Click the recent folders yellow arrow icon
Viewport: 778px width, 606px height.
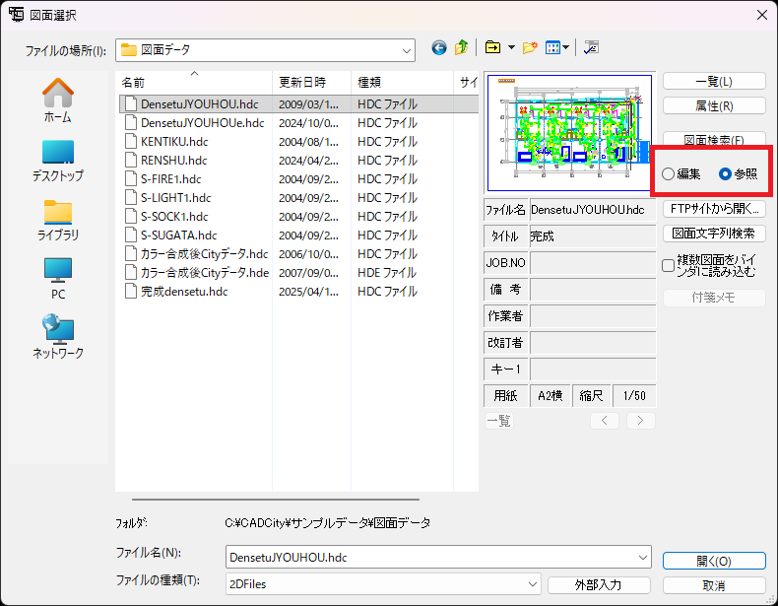tap(492, 47)
